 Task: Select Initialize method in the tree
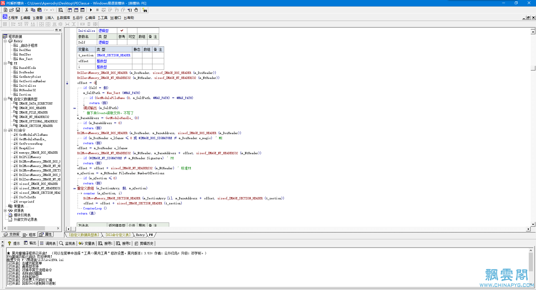[27, 86]
